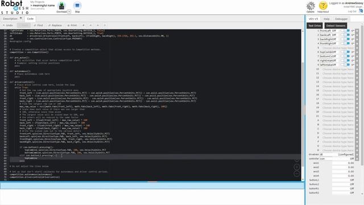The width and height of the screenshot is (364, 205).
Task: Click the Stop program icon
Action: click(77, 6)
